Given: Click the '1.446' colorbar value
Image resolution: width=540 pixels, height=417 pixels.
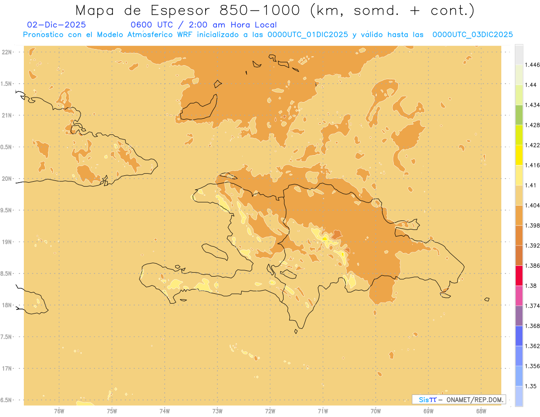Looking at the screenshot, I should point(532,65).
